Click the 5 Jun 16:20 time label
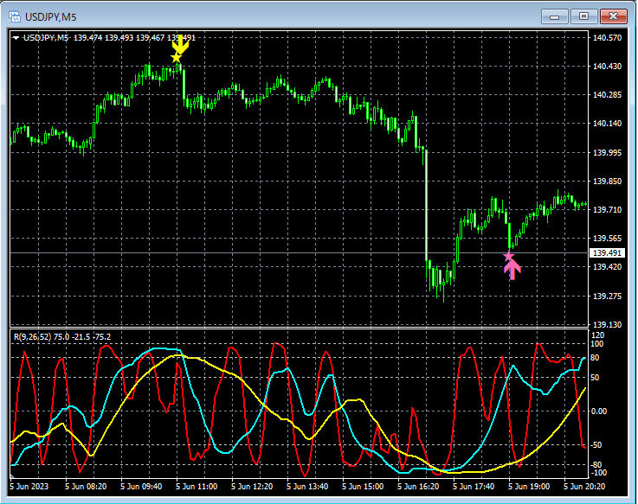The image size is (638, 504). [418, 487]
